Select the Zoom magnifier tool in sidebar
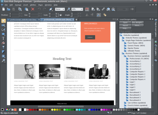Image resolution: width=158 pixels, height=115 pixels. [x=3, y=60]
